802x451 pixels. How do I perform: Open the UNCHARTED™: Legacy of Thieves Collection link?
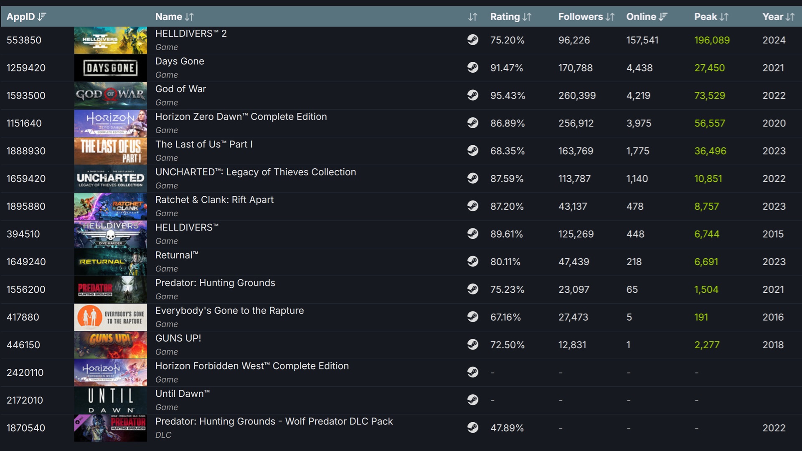[x=256, y=172]
